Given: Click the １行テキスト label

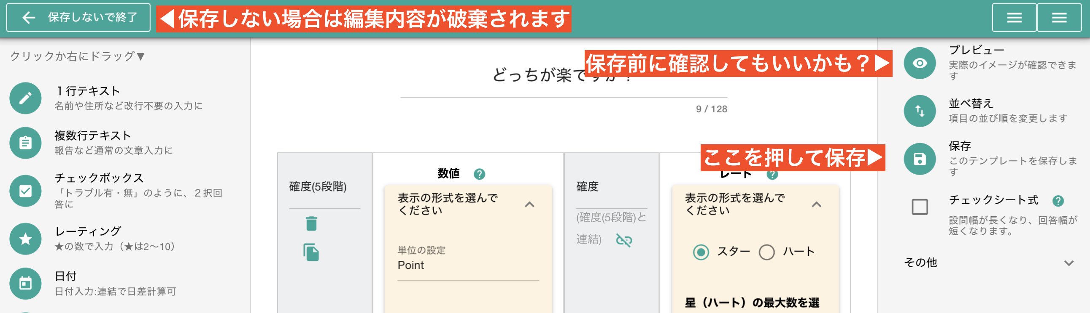Looking at the screenshot, I should (88, 91).
